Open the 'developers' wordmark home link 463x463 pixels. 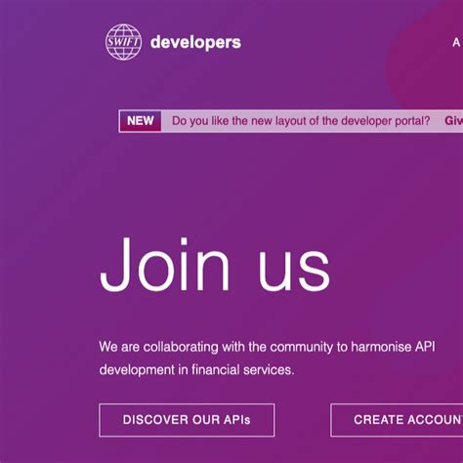(195, 42)
